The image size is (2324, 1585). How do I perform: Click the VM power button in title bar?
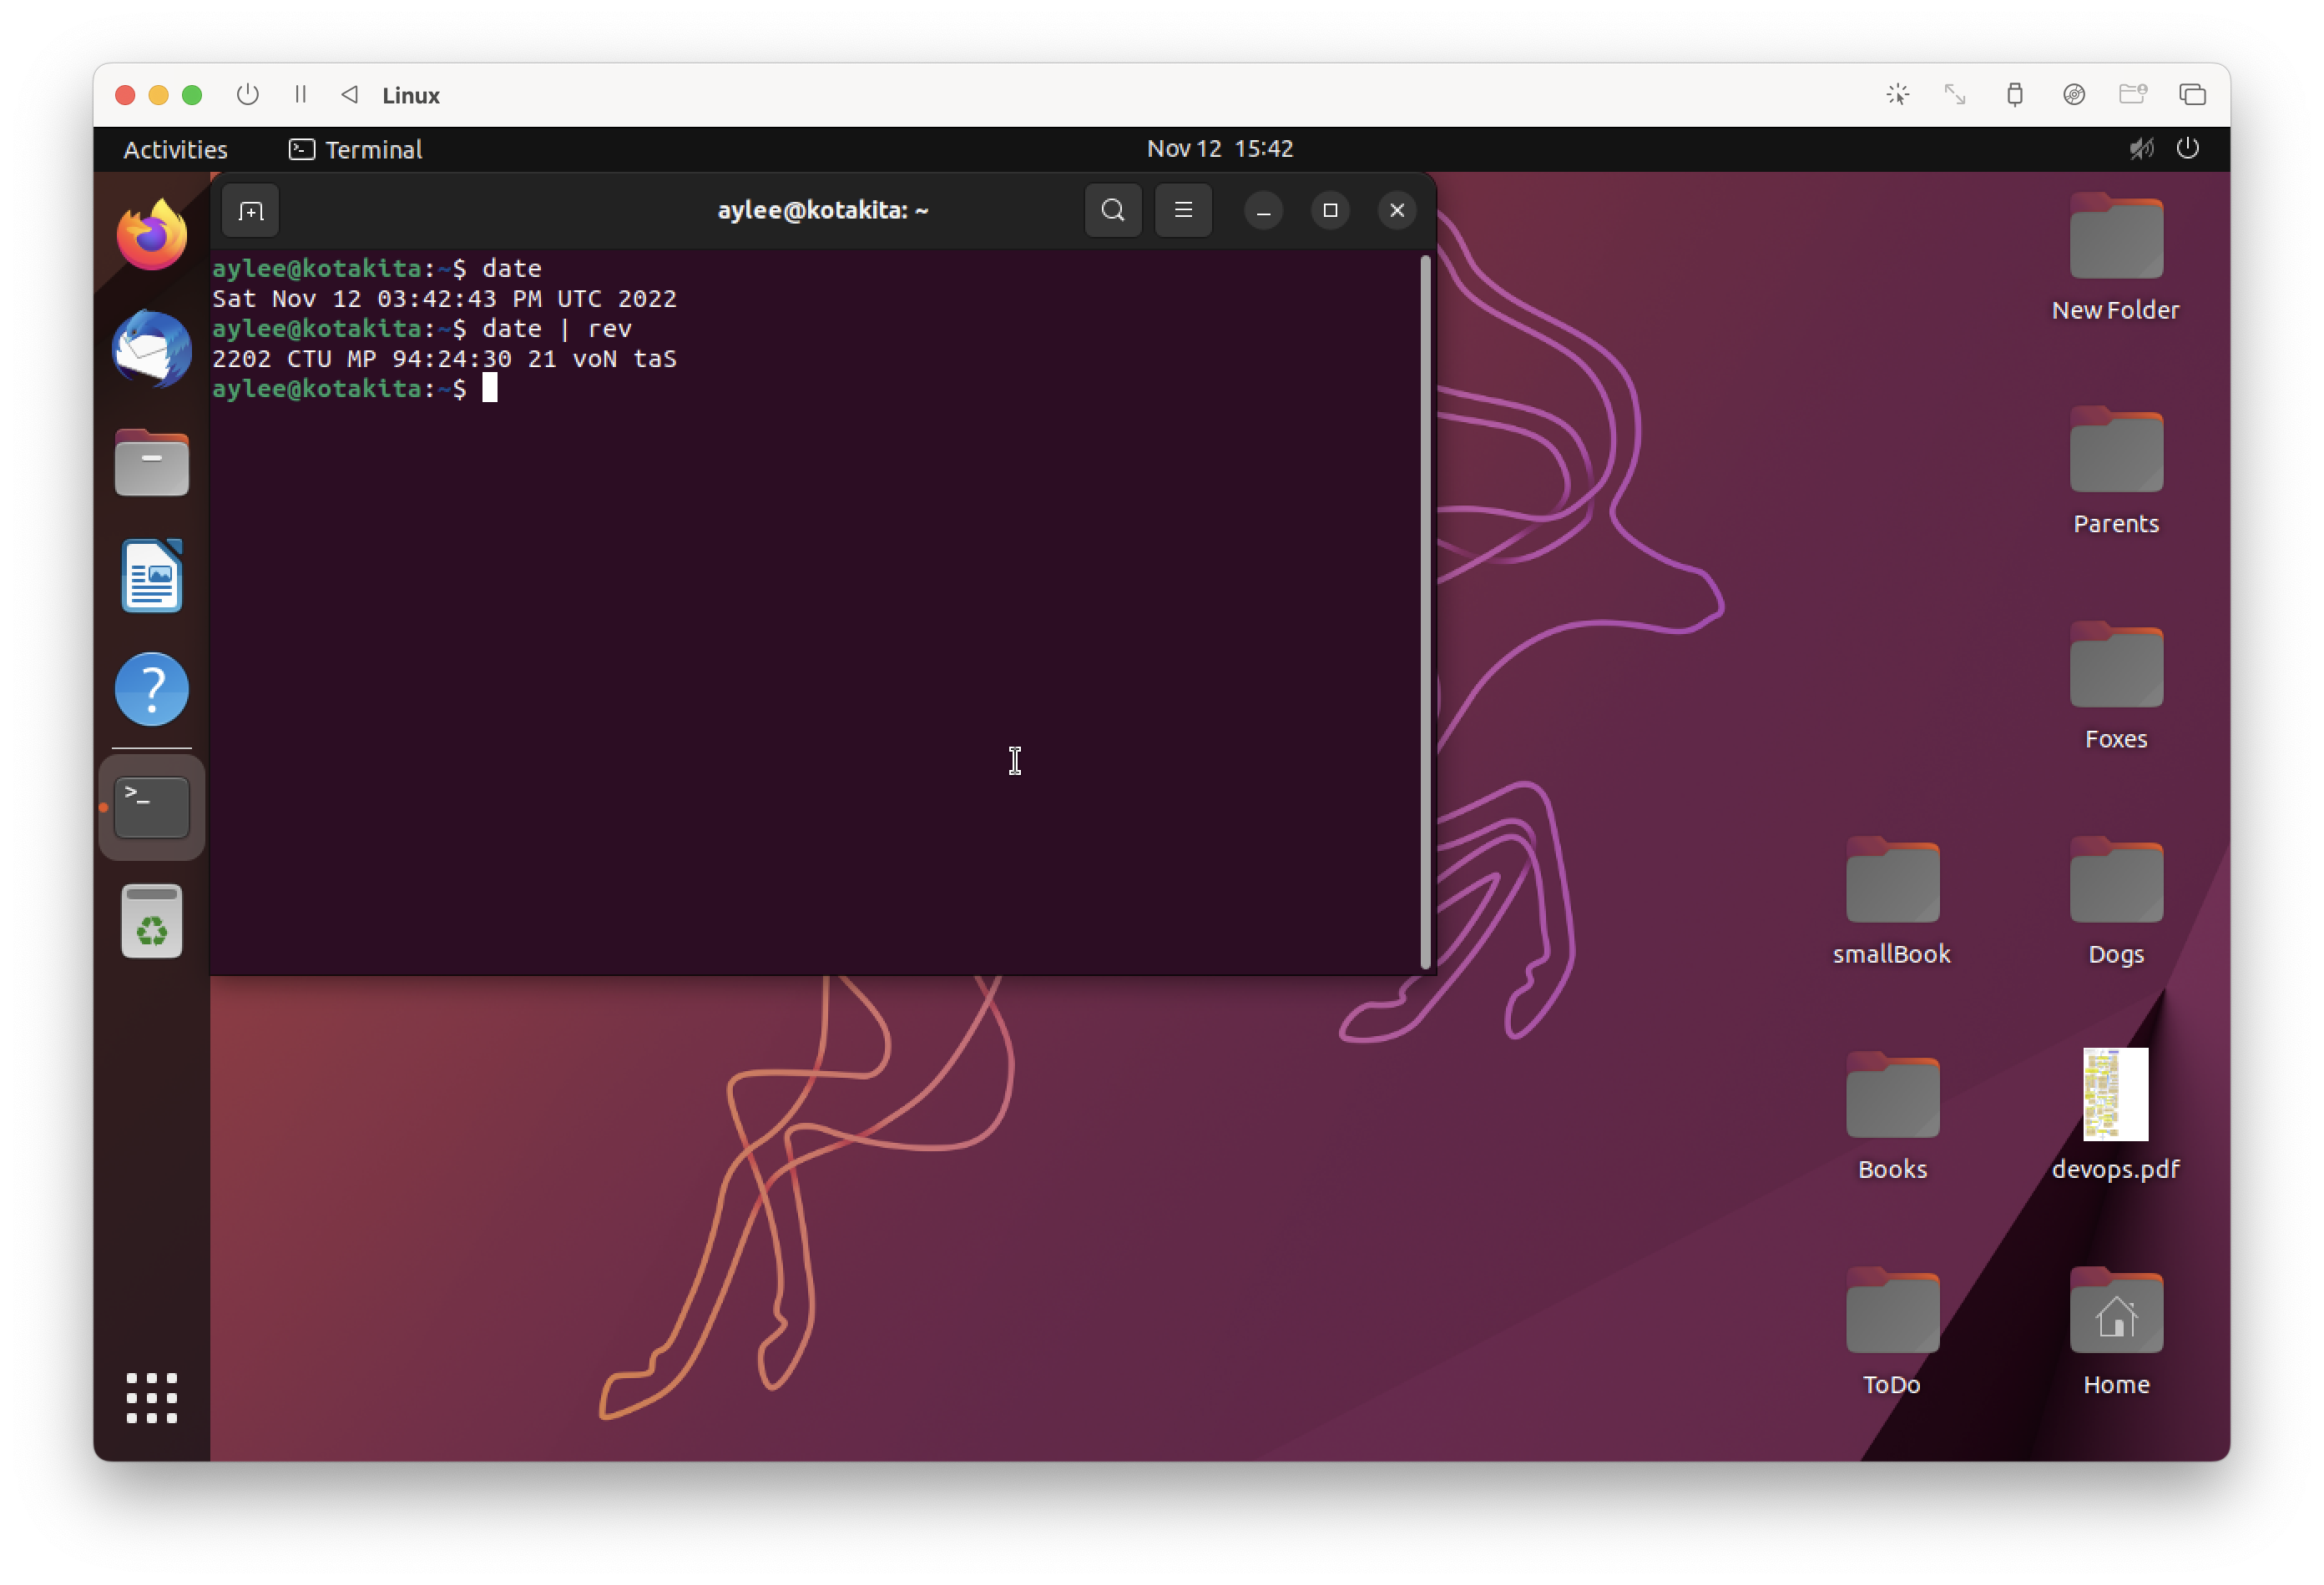click(x=247, y=95)
